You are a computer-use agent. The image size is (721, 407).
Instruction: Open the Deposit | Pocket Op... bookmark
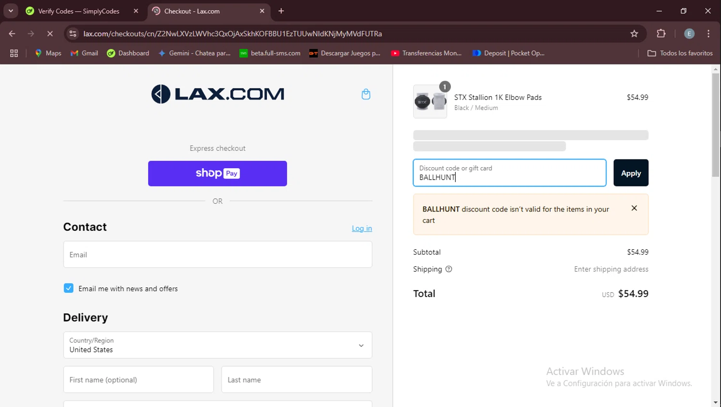point(509,53)
